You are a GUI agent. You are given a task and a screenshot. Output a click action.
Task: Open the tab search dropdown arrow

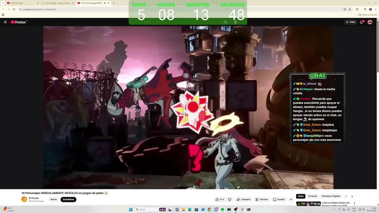(3, 3)
